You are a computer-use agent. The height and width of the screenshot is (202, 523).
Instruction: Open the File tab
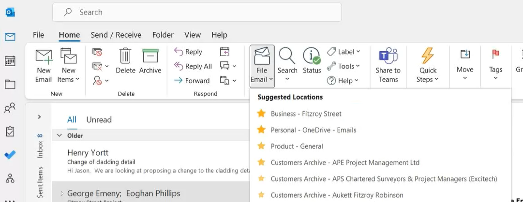pos(38,35)
